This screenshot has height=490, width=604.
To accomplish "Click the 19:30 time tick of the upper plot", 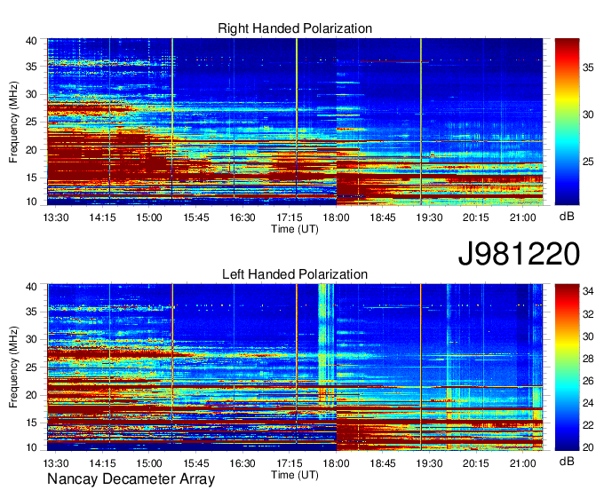I will point(430,217).
